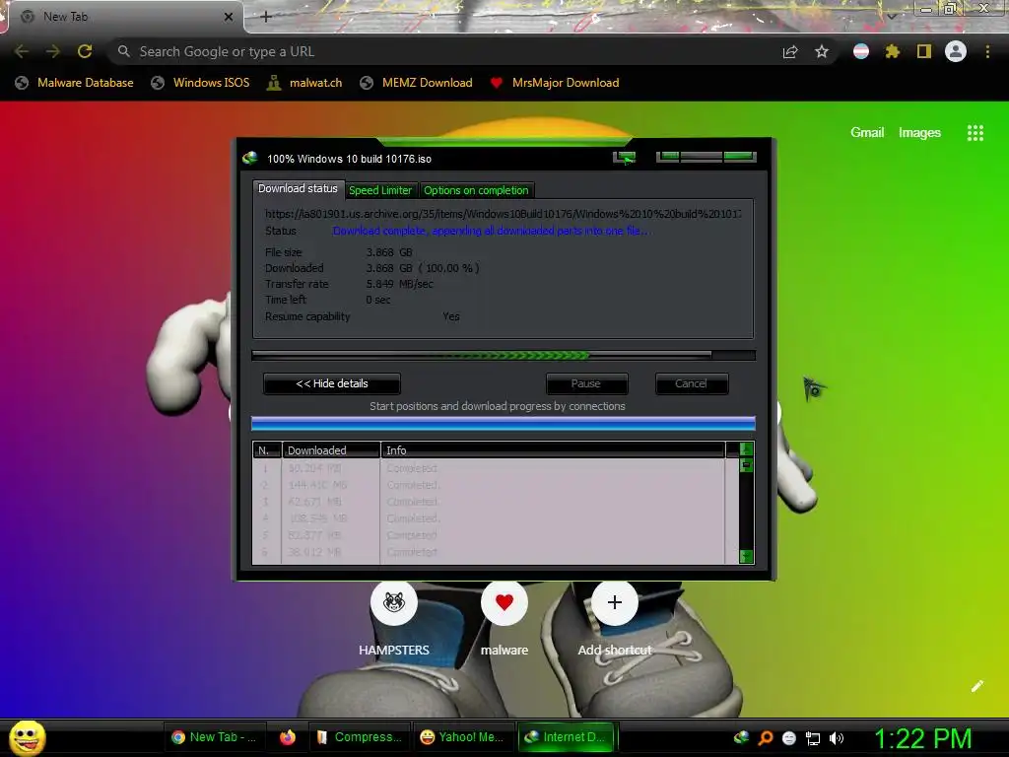Click the Gmail link
Screen dimensions: 1009x757
coord(867,133)
